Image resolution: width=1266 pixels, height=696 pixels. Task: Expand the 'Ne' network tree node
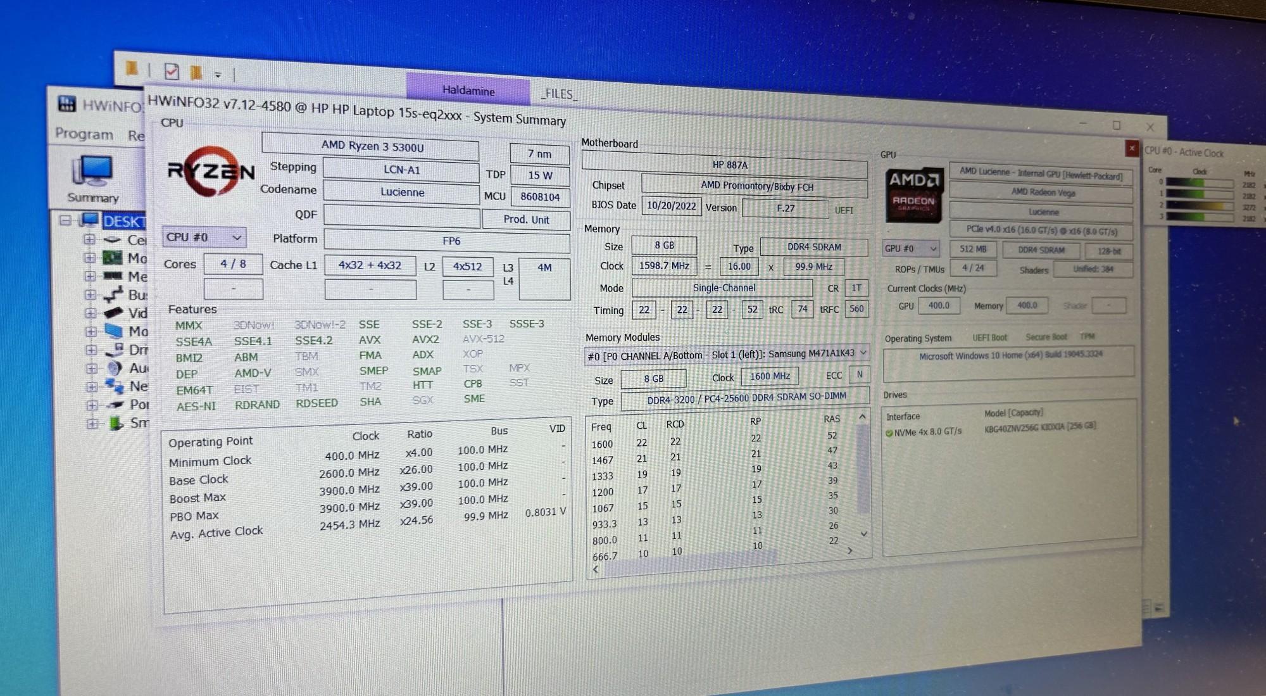click(x=92, y=386)
